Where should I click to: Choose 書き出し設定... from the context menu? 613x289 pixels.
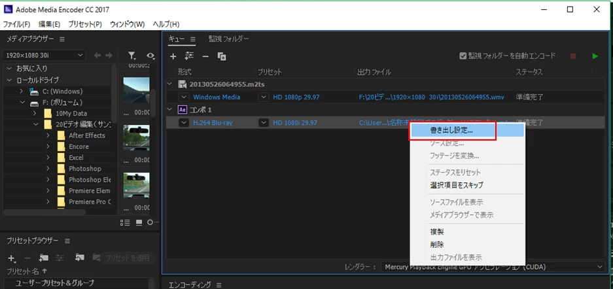tap(467, 131)
